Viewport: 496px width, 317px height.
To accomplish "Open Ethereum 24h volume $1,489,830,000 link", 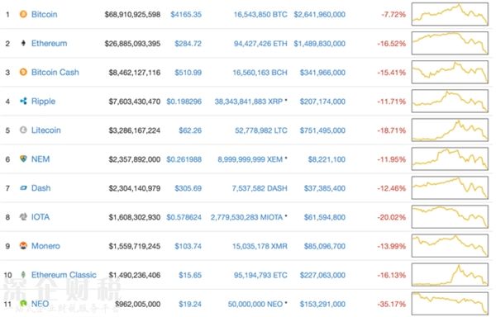I will [319, 44].
